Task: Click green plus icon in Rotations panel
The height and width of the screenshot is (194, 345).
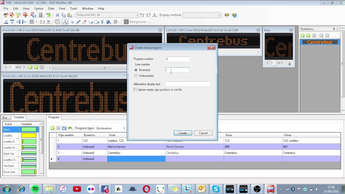Action: [x=302, y=36]
